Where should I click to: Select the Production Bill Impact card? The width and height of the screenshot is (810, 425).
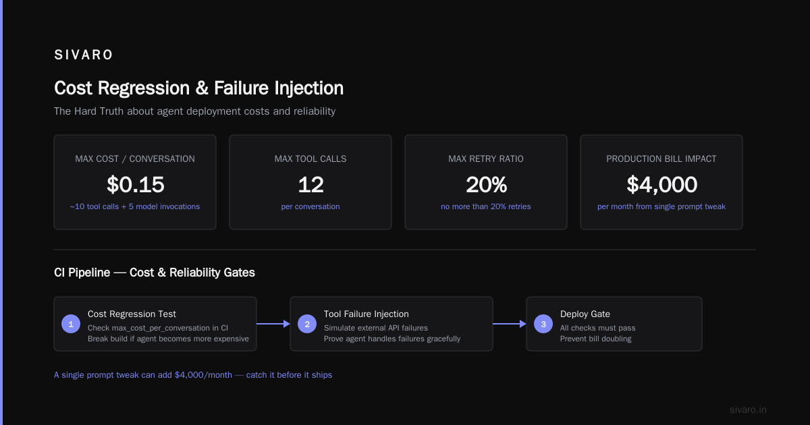[x=661, y=182]
